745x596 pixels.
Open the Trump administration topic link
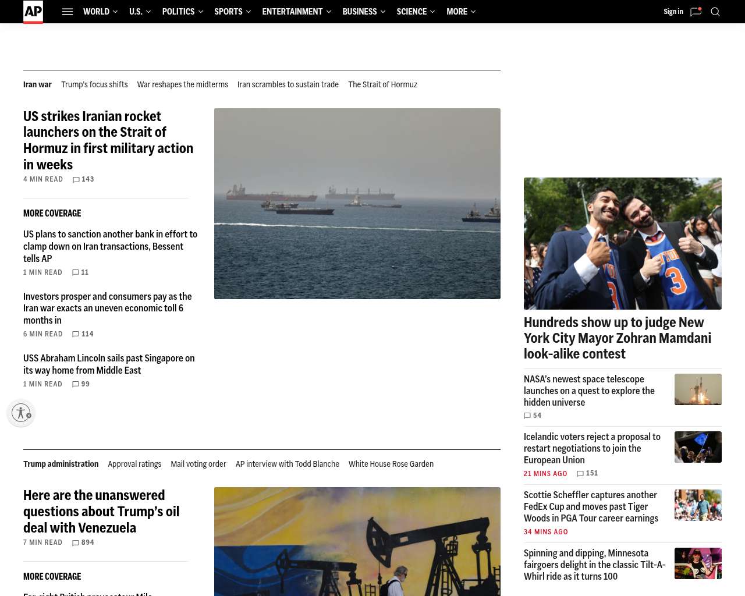point(61,464)
